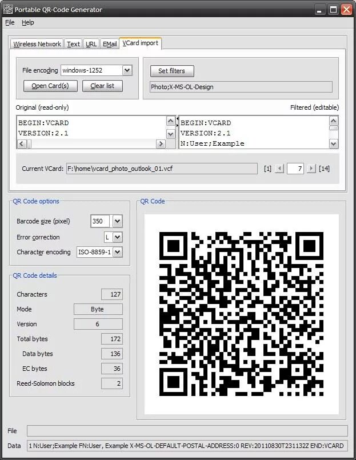The image size is (356, 460).
Task: Click the Current VCard file path field
Action: pos(162,169)
